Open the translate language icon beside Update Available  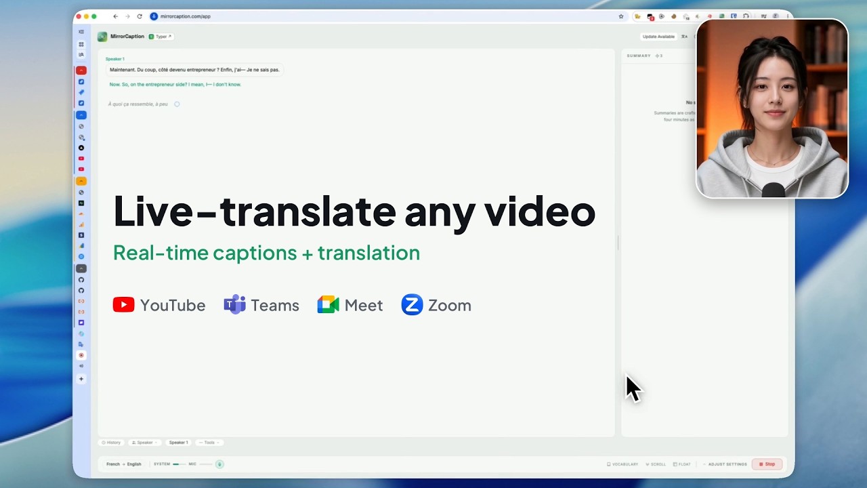[684, 37]
